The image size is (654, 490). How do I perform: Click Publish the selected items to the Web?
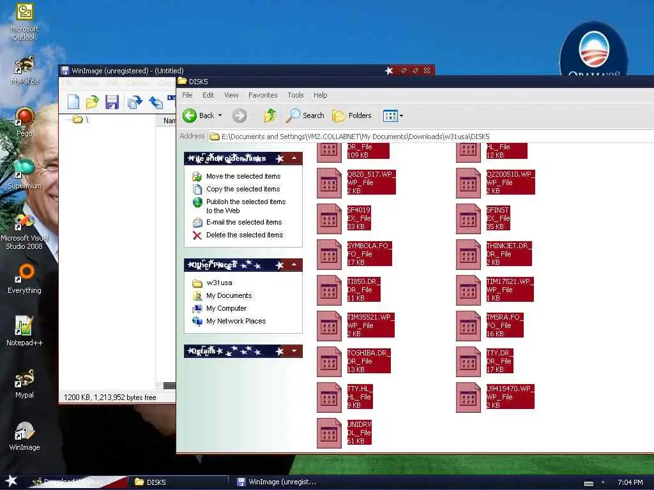(246, 206)
